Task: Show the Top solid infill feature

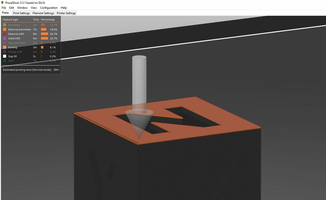Action: pyautogui.click(x=17, y=43)
